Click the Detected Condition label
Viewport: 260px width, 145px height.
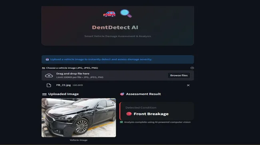pos(141,107)
